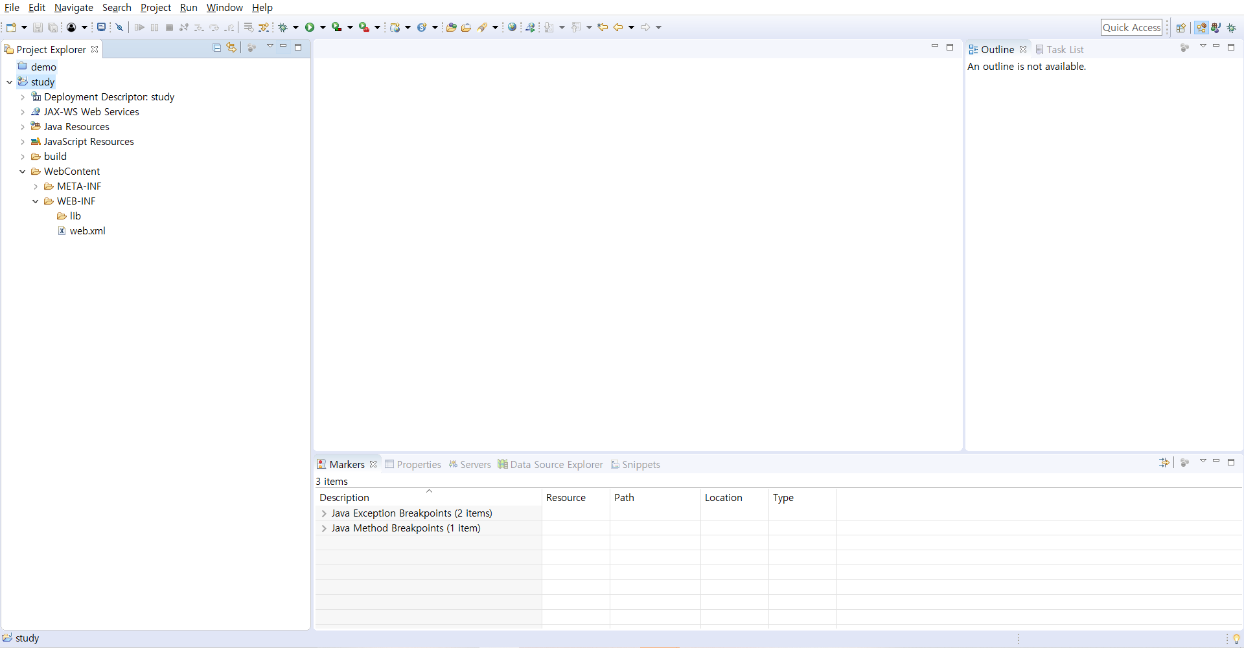The width and height of the screenshot is (1244, 648).
Task: Click the Step Into icon
Action: click(x=199, y=27)
